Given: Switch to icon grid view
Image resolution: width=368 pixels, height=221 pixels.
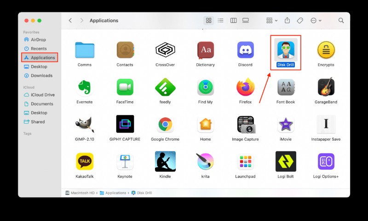Looking at the screenshot, I should (209, 21).
